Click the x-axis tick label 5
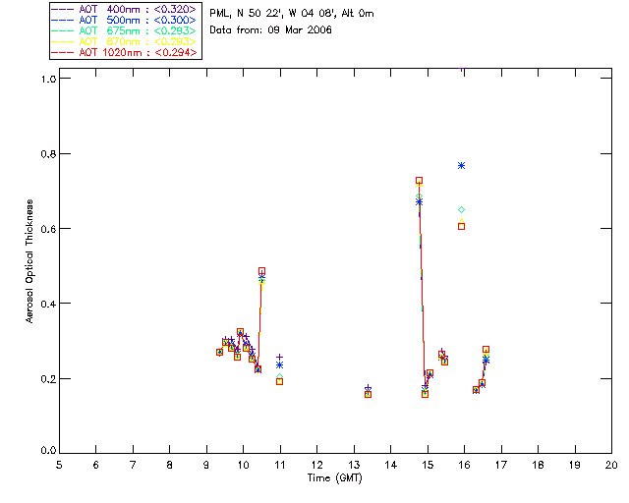629x503 pixels. pos(59,465)
